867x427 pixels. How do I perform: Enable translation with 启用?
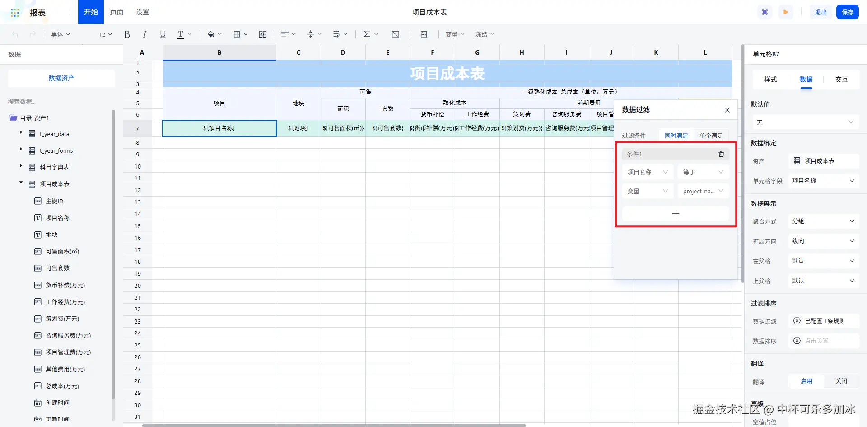coord(806,381)
